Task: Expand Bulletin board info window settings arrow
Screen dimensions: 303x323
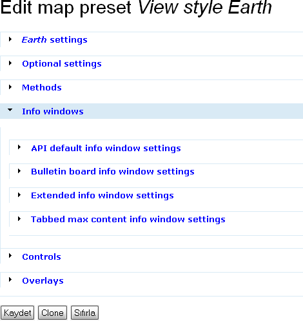Action: 19,171
